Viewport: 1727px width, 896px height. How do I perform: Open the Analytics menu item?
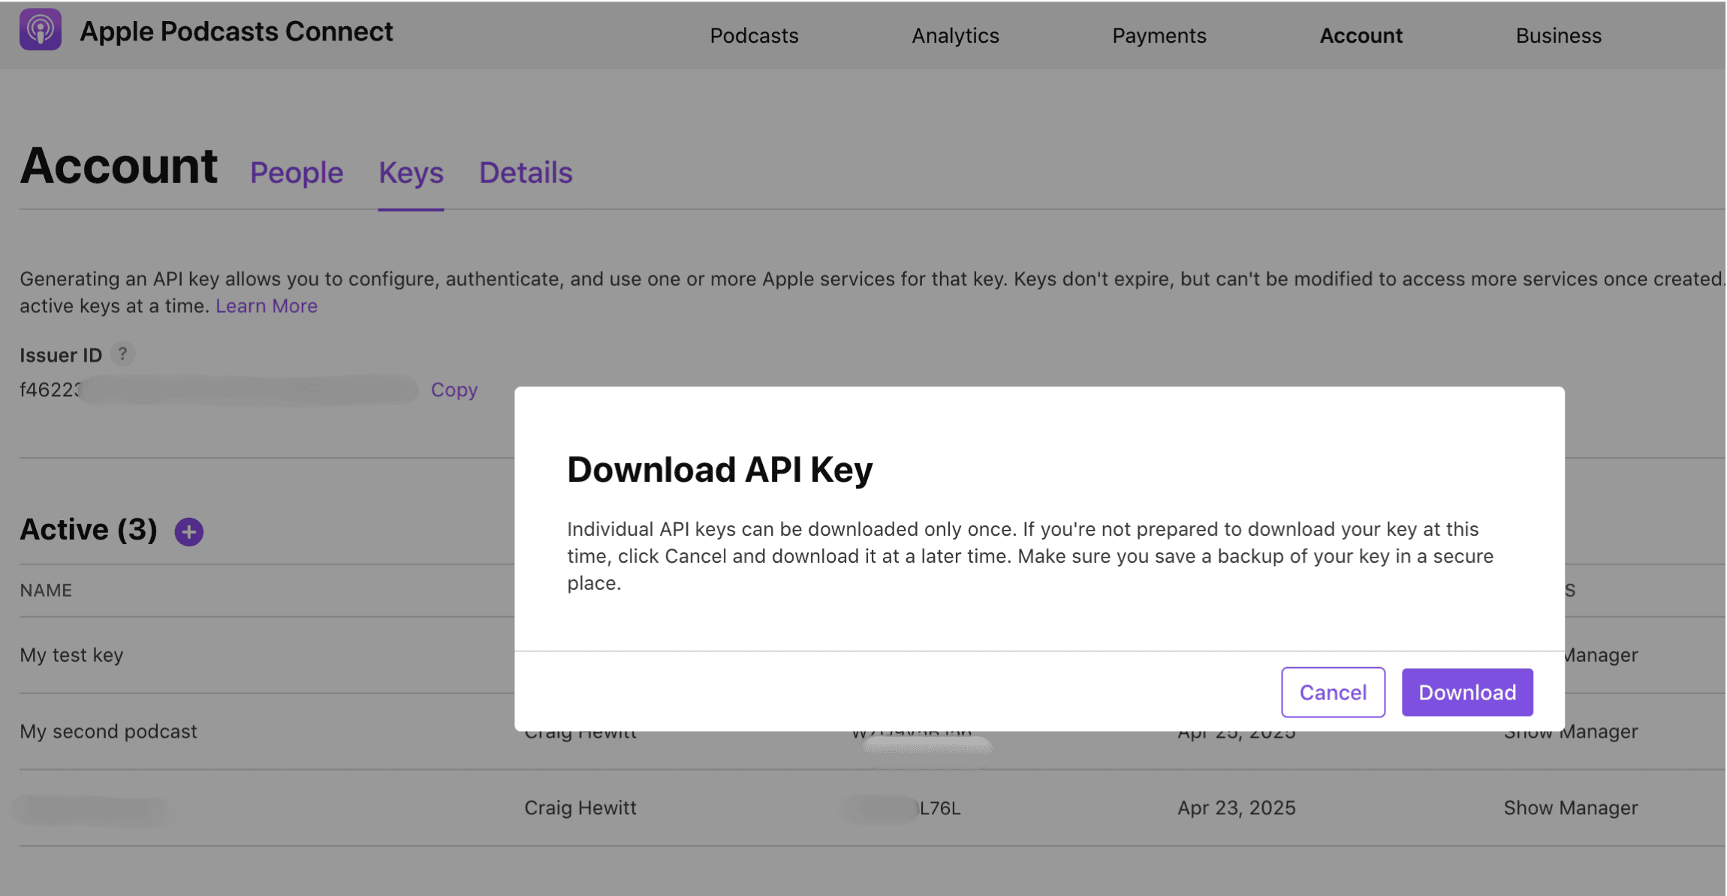click(x=955, y=35)
